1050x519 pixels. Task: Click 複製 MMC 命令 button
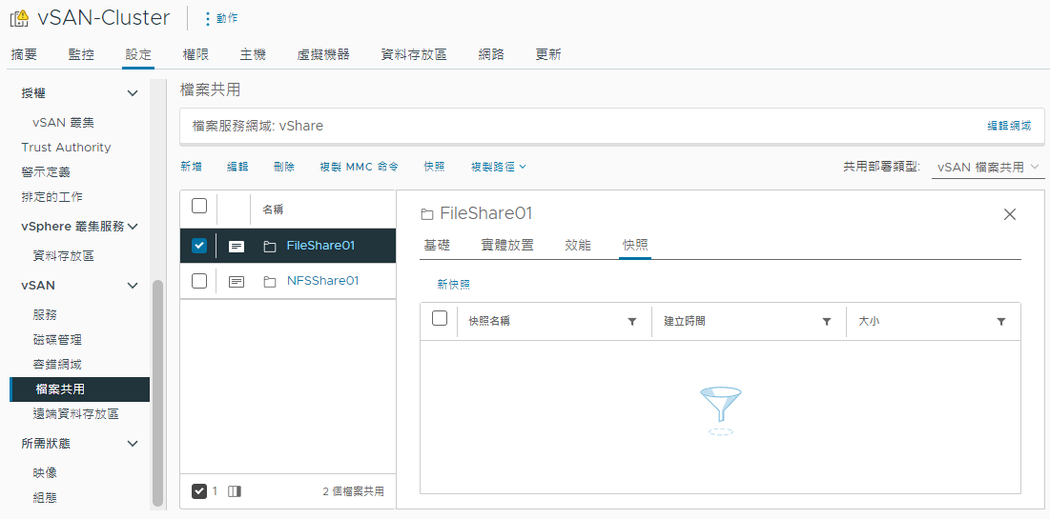[360, 168]
